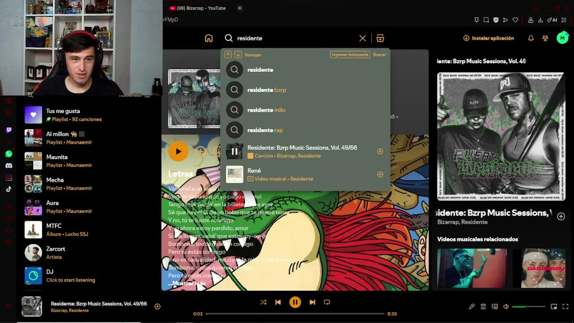The width and height of the screenshot is (574, 323).
Task: Toggle the lyrics microphone icon
Action: (472, 307)
